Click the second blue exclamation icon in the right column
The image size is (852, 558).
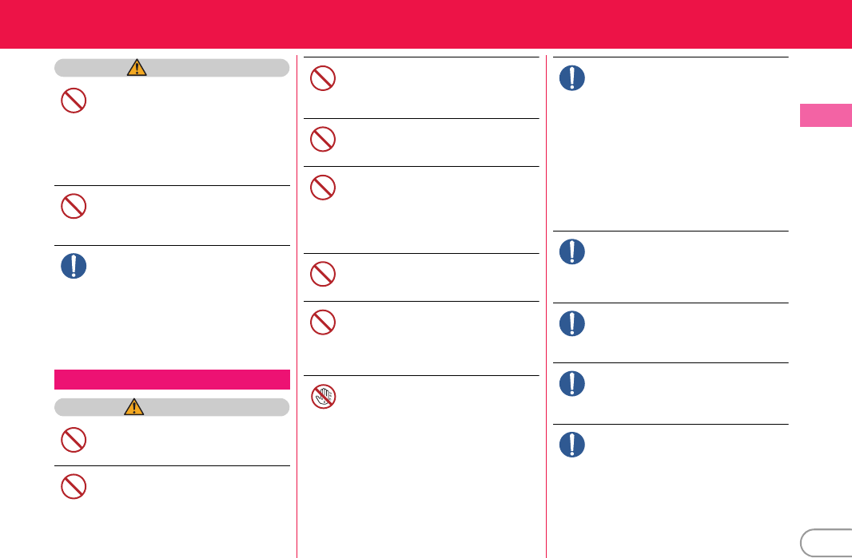tap(572, 252)
